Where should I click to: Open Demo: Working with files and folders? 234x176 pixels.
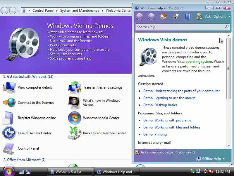point(172,127)
